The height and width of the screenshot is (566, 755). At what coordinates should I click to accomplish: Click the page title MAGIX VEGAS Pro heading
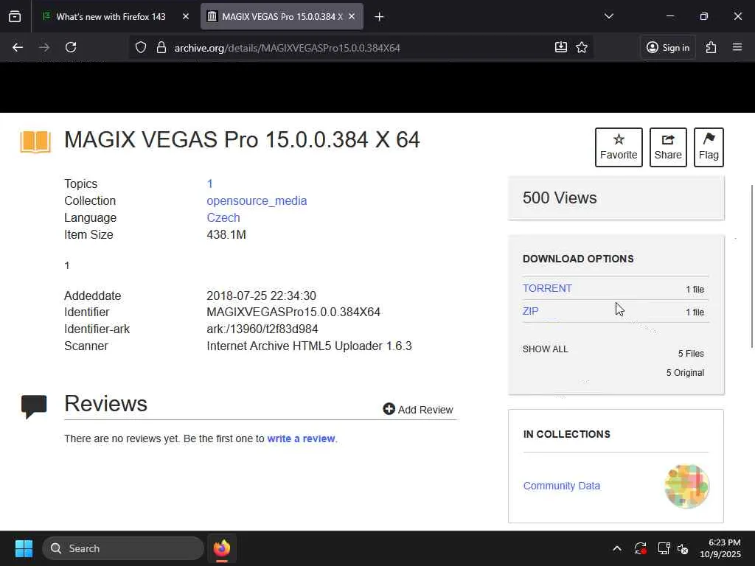click(242, 139)
